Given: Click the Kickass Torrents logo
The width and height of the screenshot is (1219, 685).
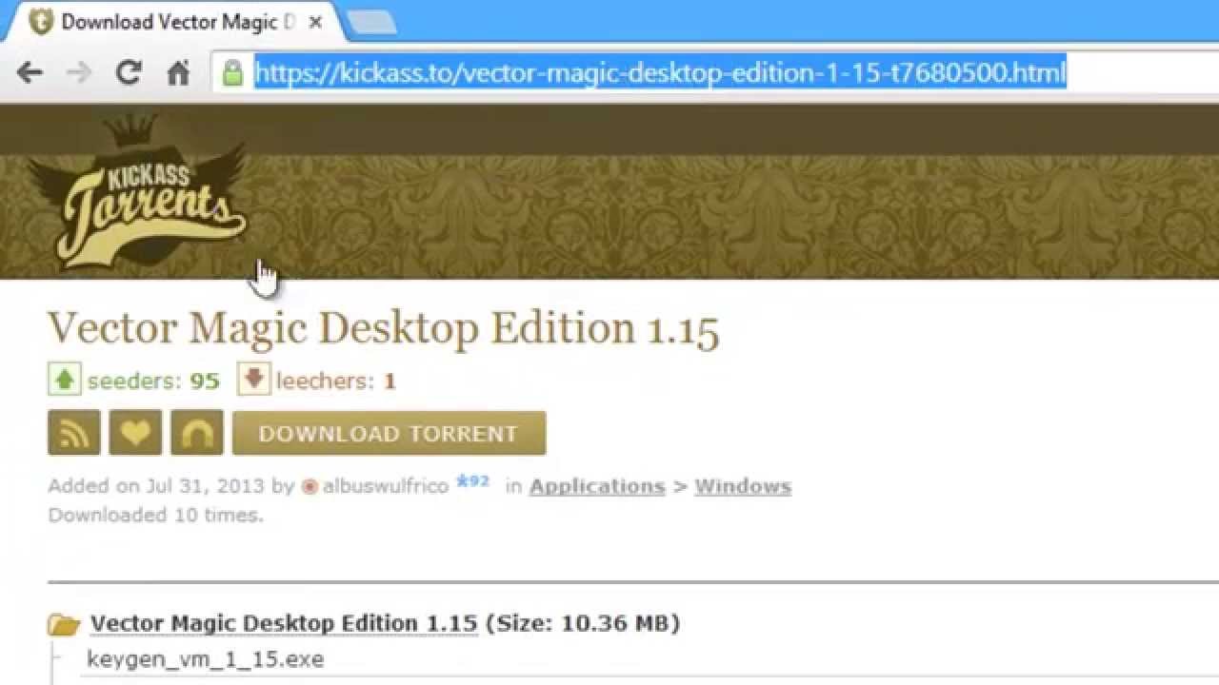Looking at the screenshot, I should click(x=148, y=195).
